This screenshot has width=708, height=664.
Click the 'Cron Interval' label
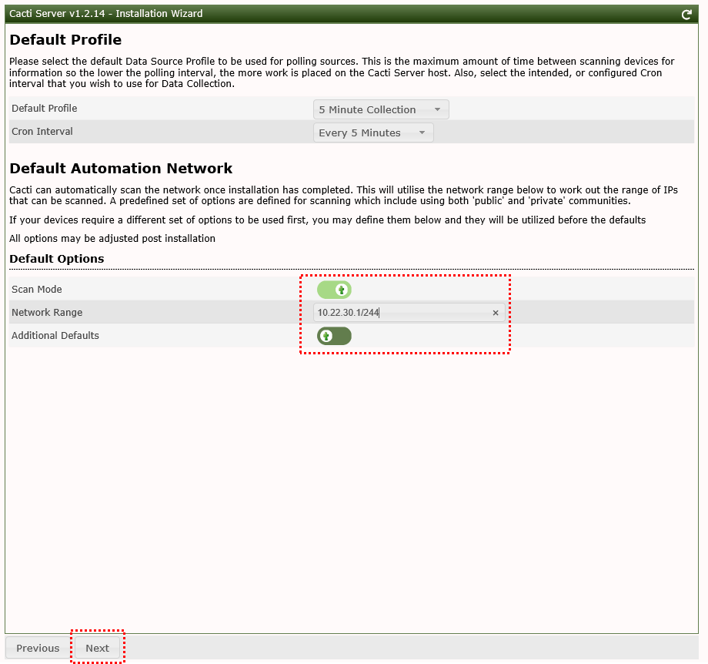(x=42, y=132)
